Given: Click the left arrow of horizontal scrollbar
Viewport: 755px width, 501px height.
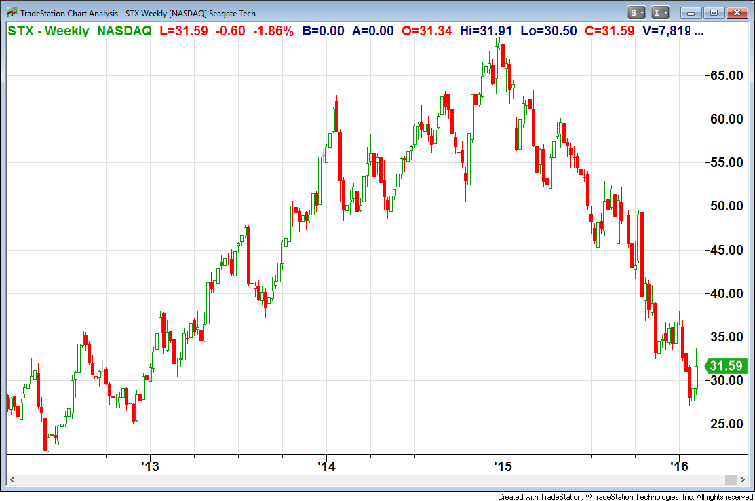Looking at the screenshot, I should (12, 479).
